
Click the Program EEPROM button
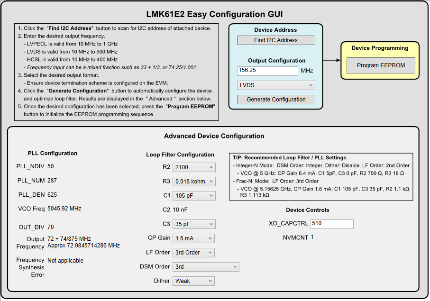coord(381,65)
